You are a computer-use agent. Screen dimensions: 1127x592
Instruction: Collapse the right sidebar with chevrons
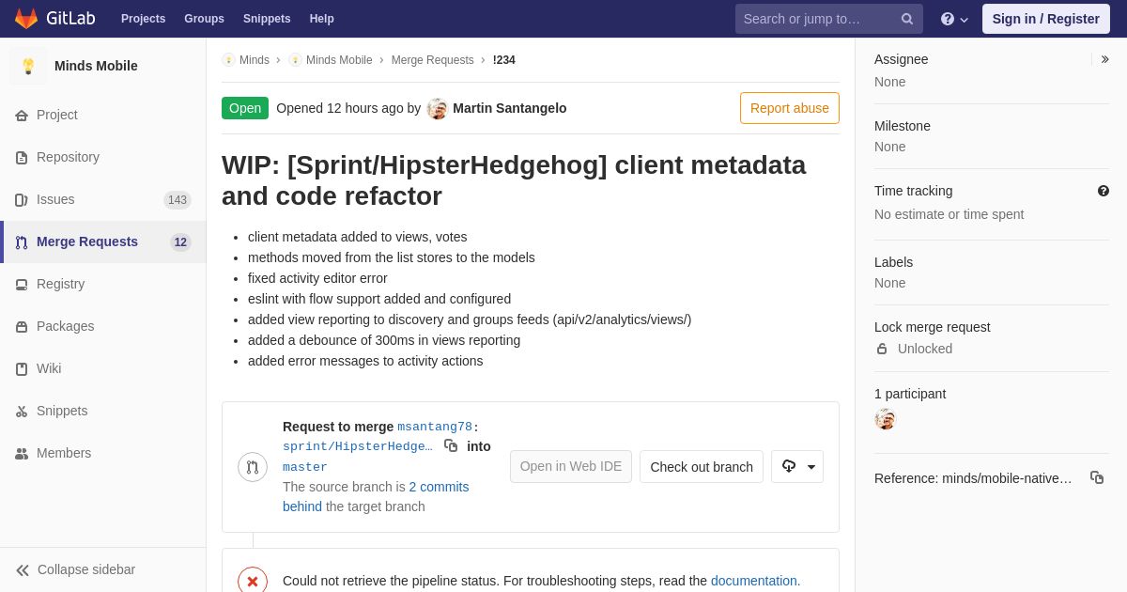tap(1104, 59)
